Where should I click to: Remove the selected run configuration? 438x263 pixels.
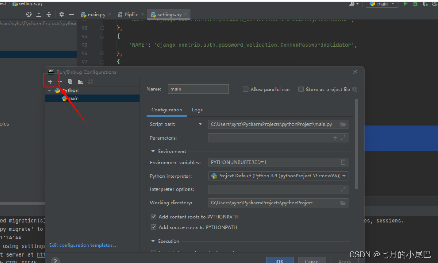pos(60,82)
